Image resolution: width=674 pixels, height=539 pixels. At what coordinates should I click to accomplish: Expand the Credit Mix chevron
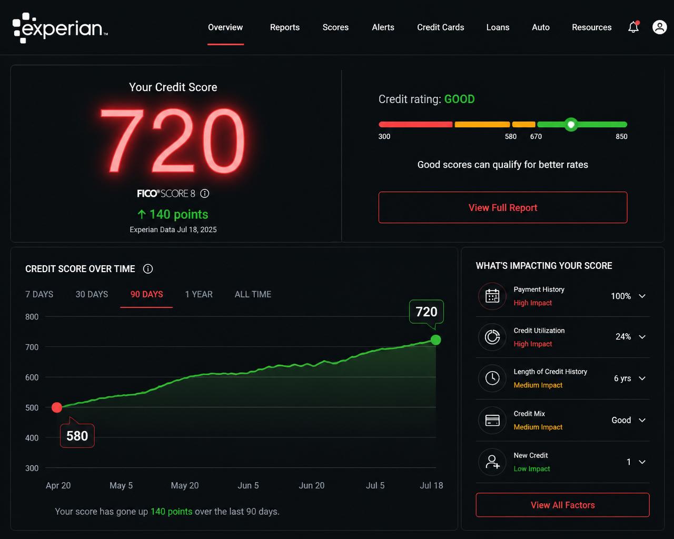click(x=642, y=420)
